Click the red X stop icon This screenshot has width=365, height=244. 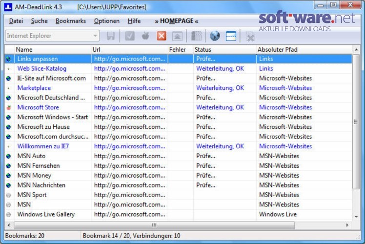(x=162, y=36)
